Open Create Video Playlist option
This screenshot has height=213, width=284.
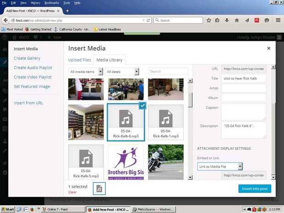tap(33, 77)
